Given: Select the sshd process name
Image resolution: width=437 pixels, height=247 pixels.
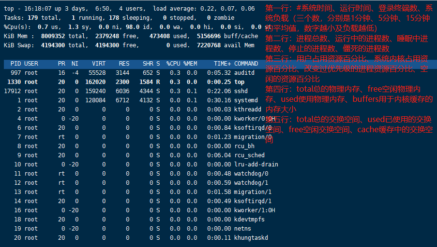Looking at the screenshot, I should tap(241, 91).
